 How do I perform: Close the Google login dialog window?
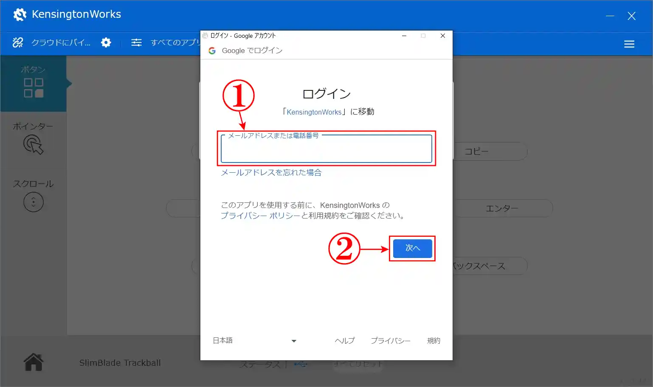point(443,36)
